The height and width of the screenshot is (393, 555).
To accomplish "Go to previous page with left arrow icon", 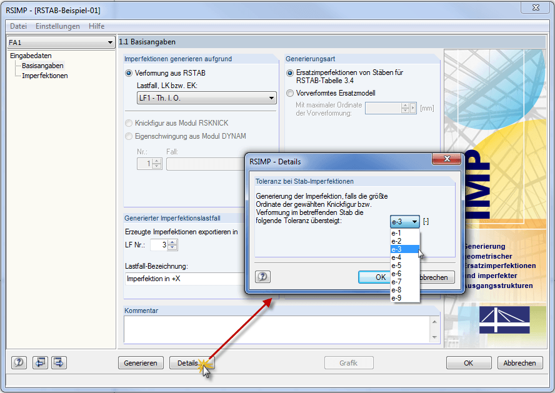I will pos(40,362).
